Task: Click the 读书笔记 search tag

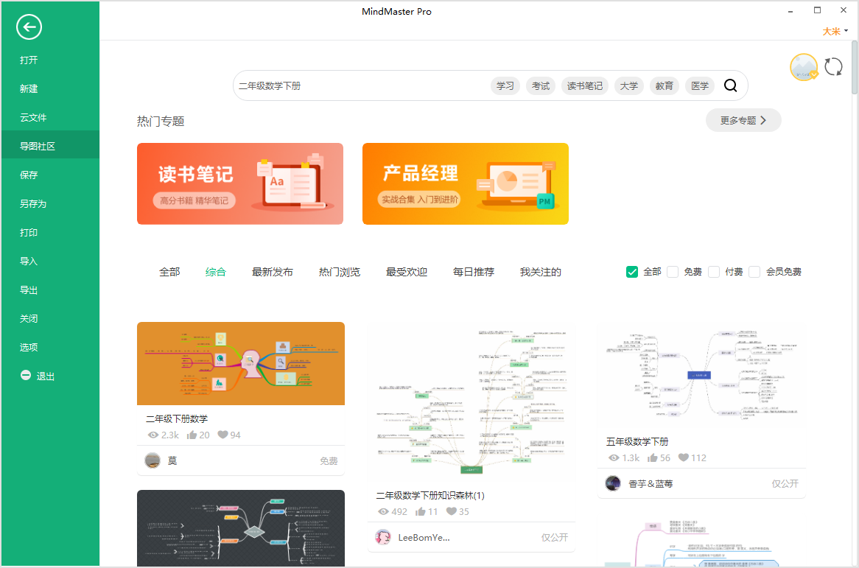Action: (584, 86)
